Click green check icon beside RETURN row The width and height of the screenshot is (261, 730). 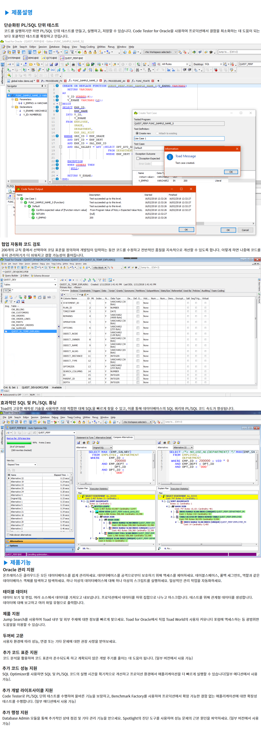point(33,214)
